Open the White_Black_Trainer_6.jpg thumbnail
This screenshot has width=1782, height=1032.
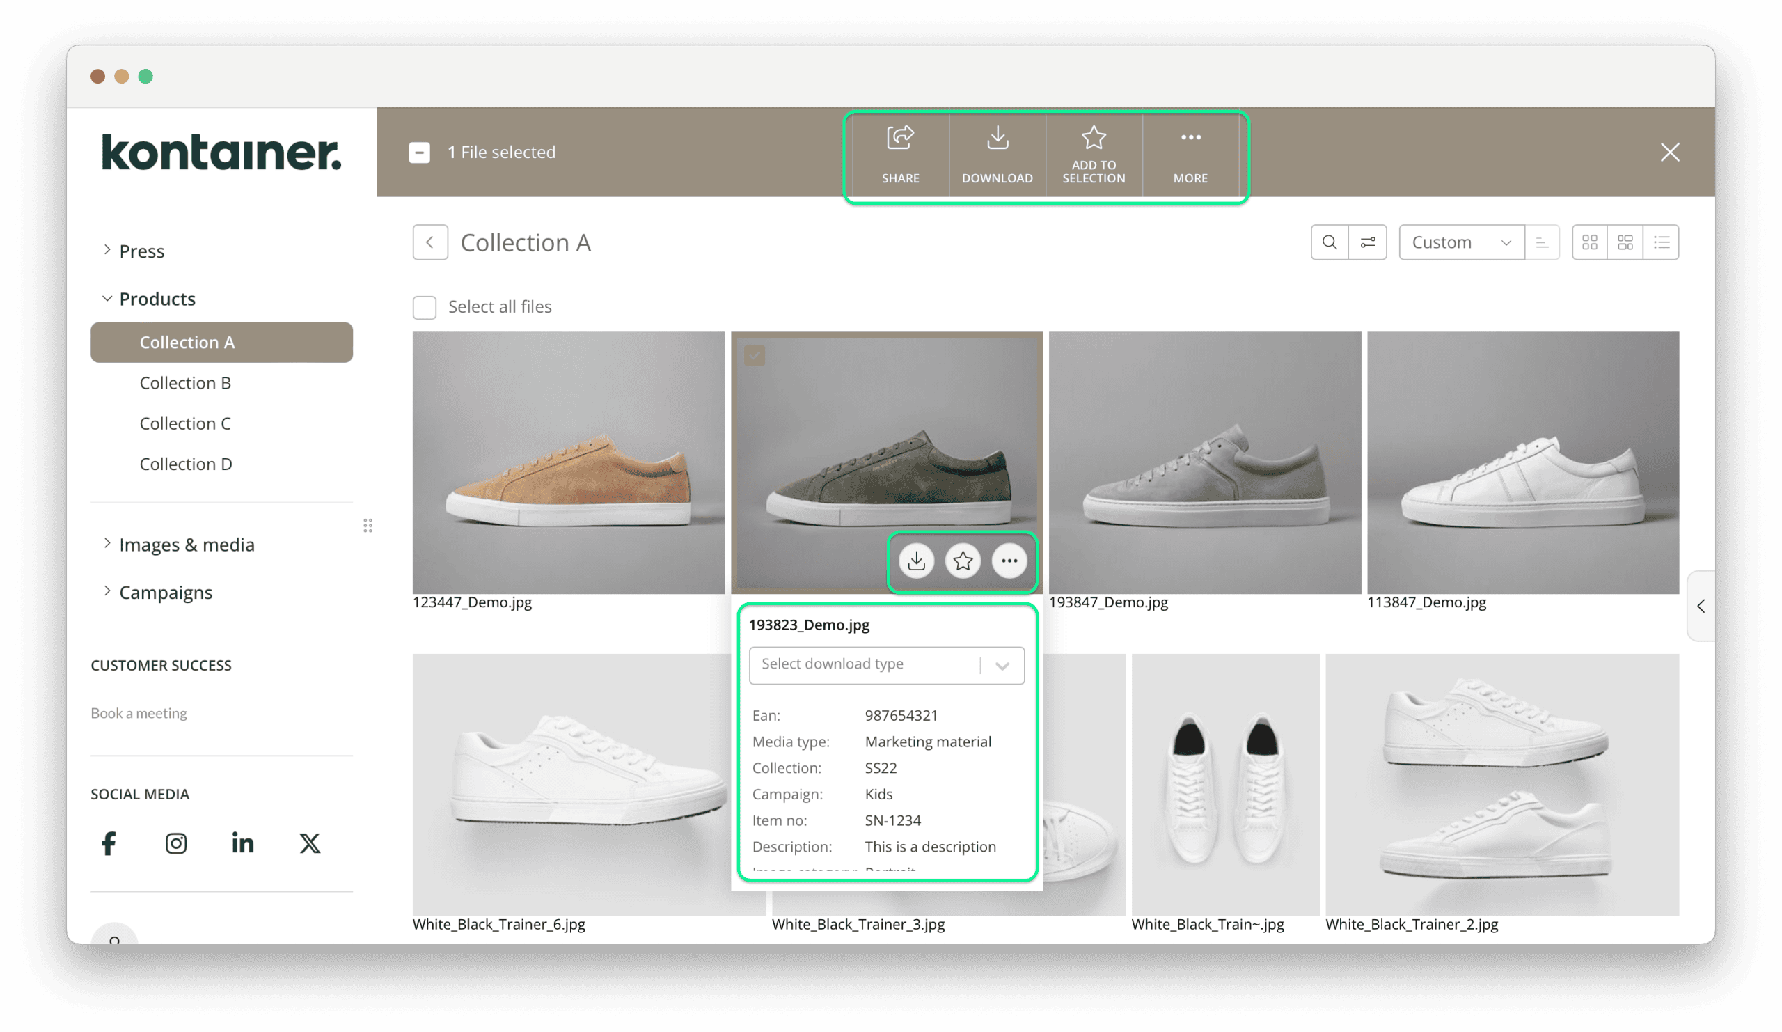(x=571, y=784)
